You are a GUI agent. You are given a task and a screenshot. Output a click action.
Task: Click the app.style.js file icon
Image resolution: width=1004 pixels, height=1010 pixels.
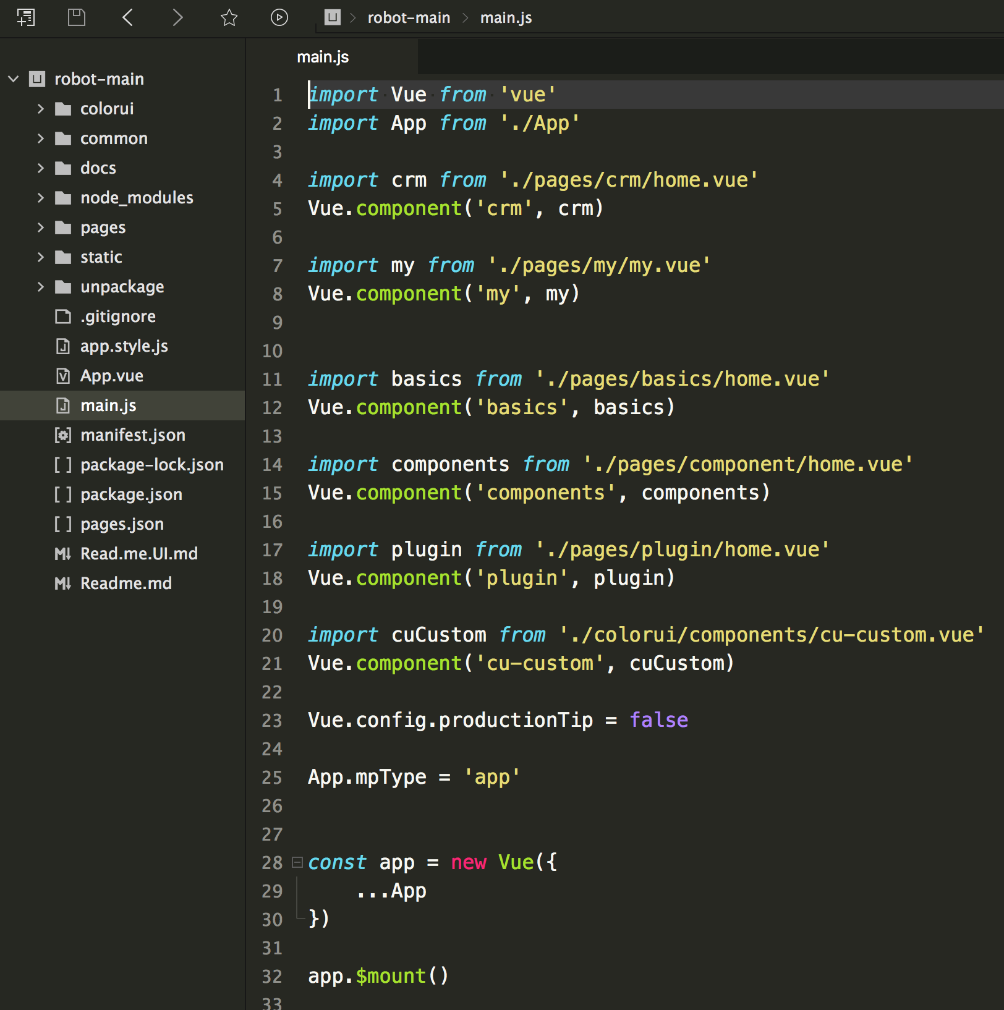click(x=63, y=346)
